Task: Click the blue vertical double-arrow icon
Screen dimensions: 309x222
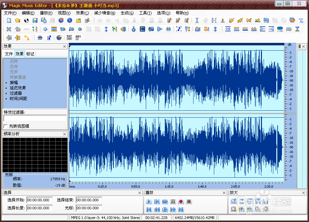Action: point(215,29)
